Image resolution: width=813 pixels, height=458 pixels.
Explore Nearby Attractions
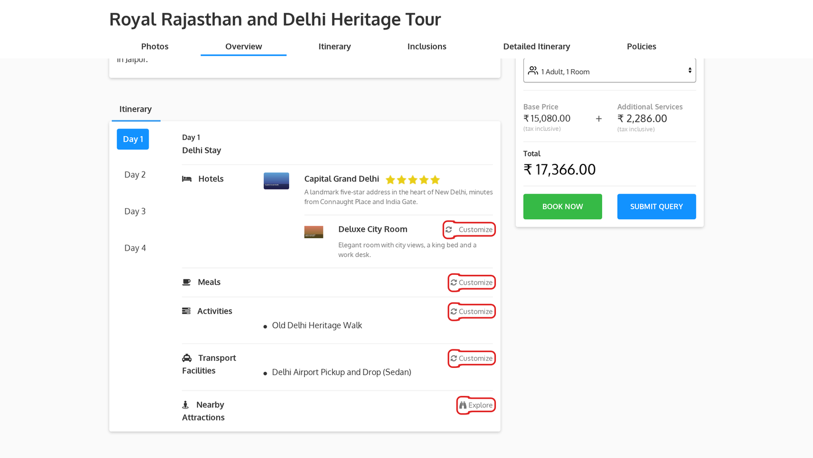476,405
